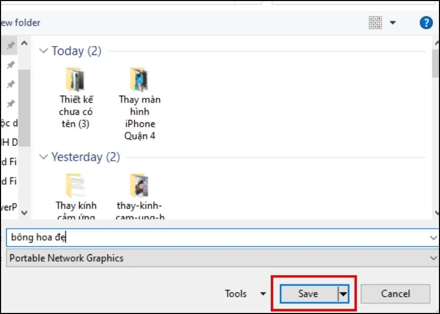440x314 pixels.
Task: Open the Save button's split arrow
Action: [x=344, y=294]
